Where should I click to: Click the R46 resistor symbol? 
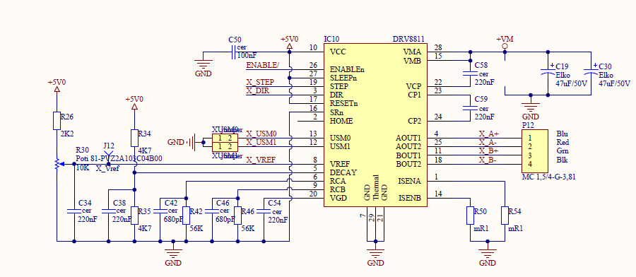[x=237, y=216]
